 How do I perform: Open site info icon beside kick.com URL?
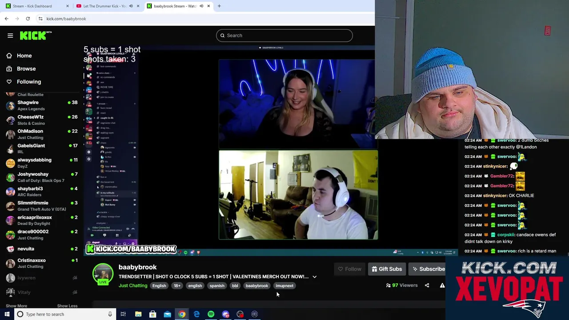[40, 19]
